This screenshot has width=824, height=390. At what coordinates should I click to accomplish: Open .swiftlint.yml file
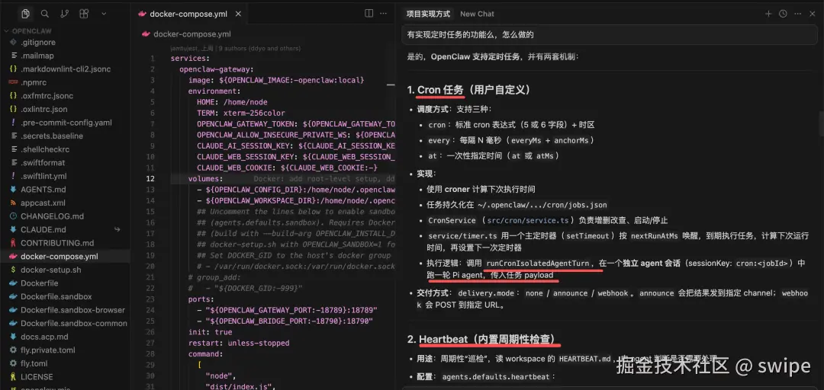coord(43,176)
